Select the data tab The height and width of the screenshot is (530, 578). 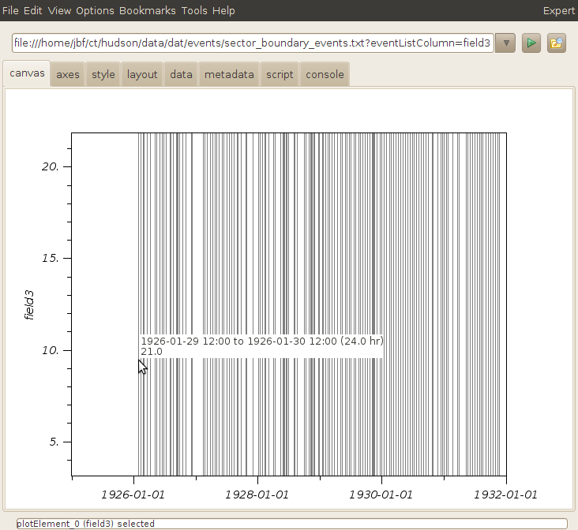(181, 75)
